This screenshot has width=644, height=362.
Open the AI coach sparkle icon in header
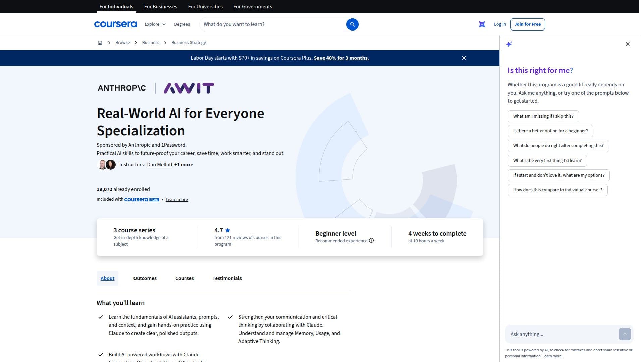coord(482,24)
